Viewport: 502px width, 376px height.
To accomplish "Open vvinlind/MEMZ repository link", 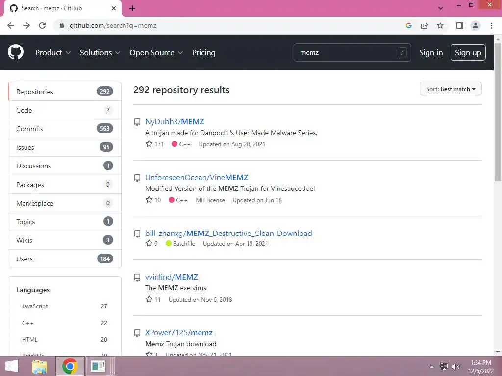I will (171, 277).
